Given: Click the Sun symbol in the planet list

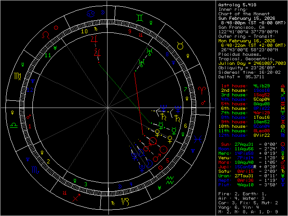Looking at the screenshot, I should tap(282, 144).
